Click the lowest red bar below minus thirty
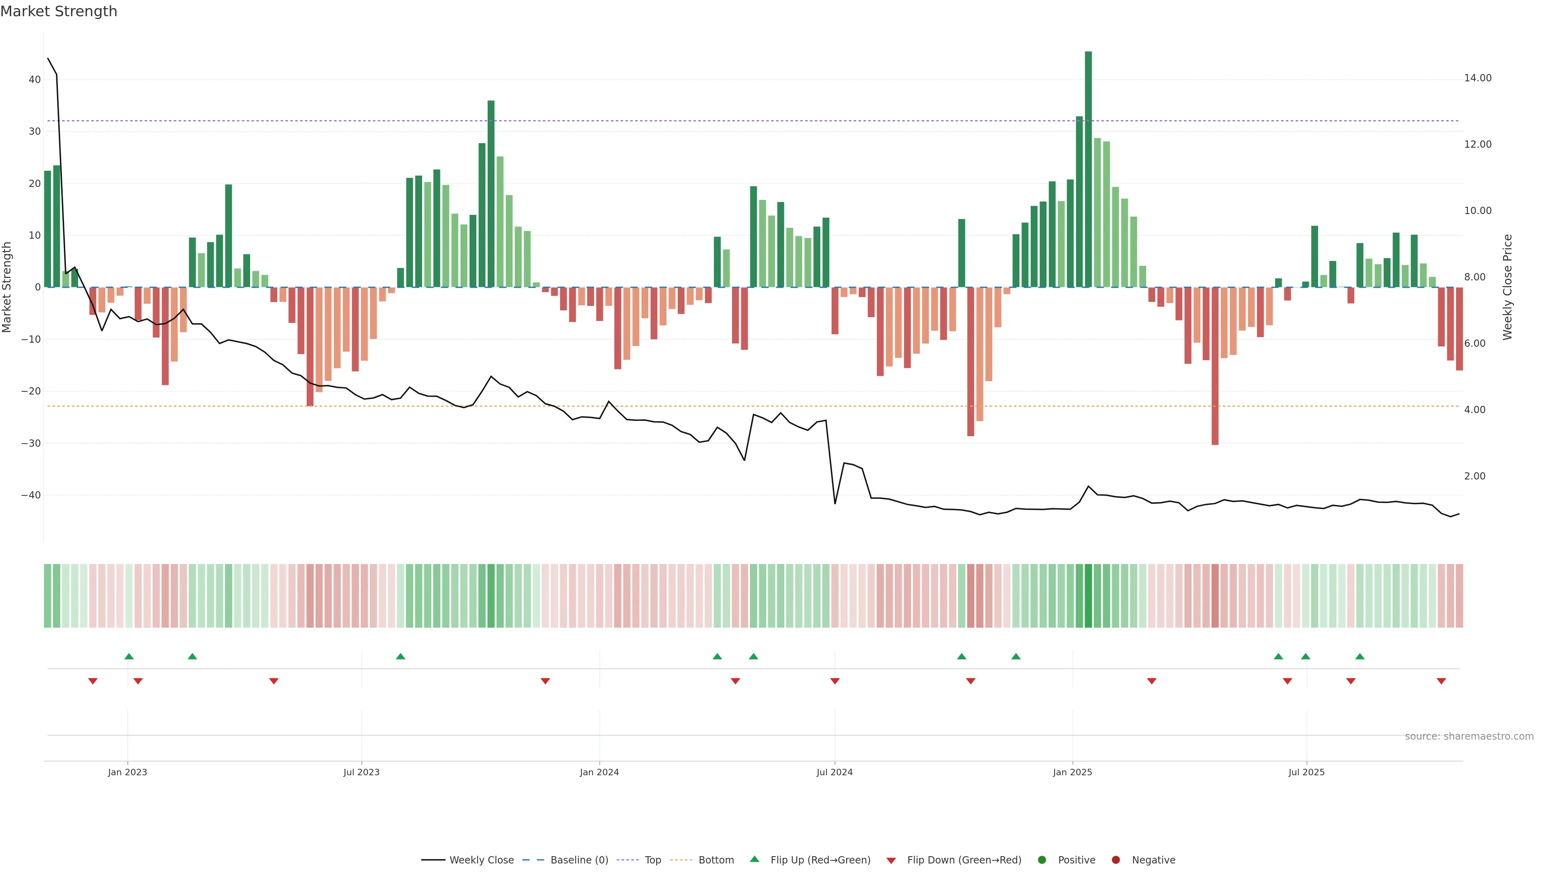The image size is (1554, 874). tap(1215, 365)
